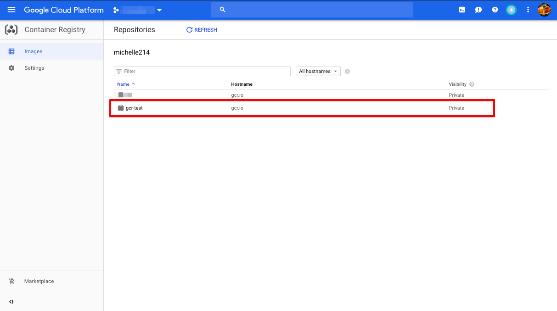Open Settings in the sidebar
Image resolution: width=557 pixels, height=311 pixels.
(x=34, y=68)
